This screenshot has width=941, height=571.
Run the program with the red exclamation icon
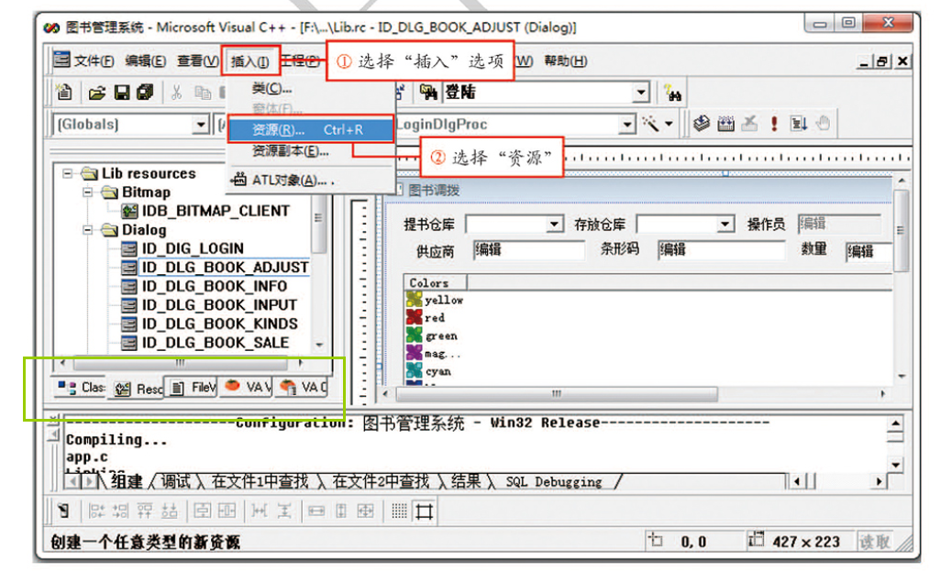pyautogui.click(x=774, y=124)
